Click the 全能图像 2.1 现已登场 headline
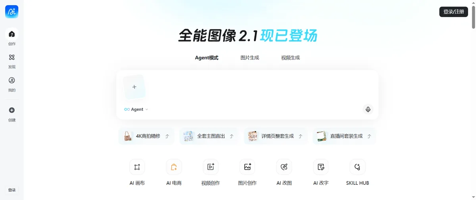The height and width of the screenshot is (200, 476). pos(248,36)
